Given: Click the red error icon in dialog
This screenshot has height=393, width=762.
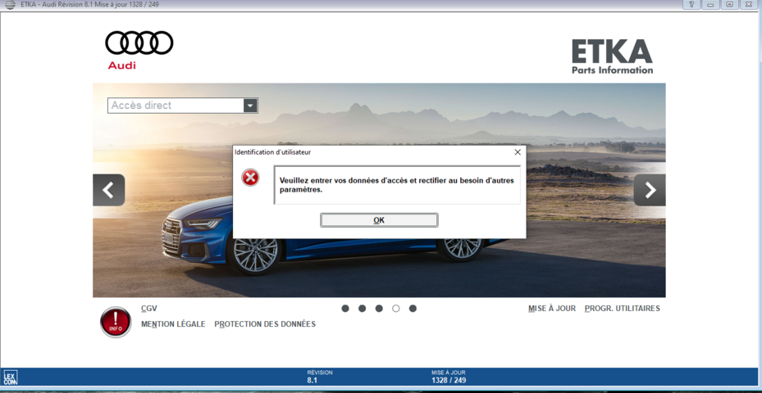Looking at the screenshot, I should tap(250, 178).
